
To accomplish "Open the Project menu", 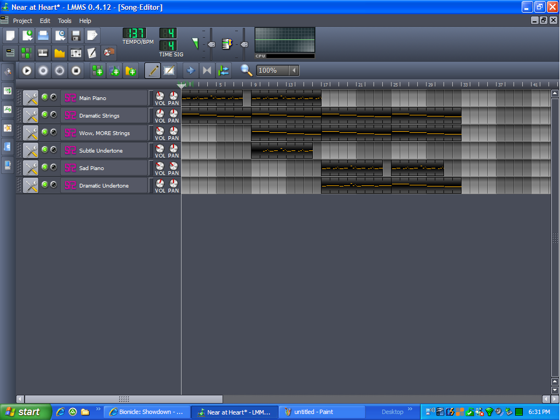I will 22,21.
